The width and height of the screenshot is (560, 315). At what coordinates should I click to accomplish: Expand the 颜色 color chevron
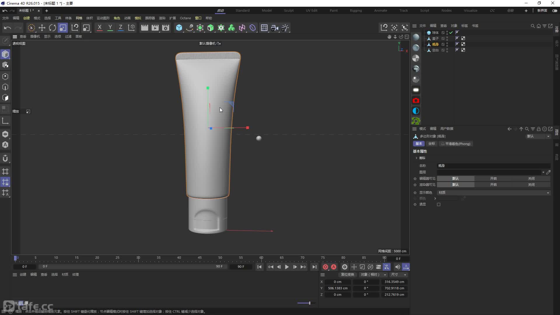435,199
